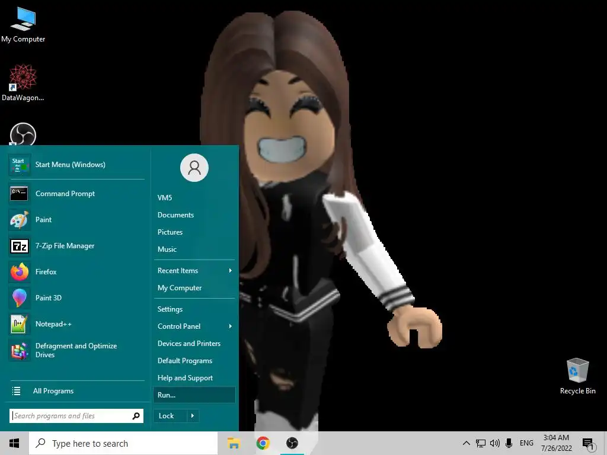Screen dimensions: 607x455
Task: Select the Run... entry
Action: pos(194,395)
